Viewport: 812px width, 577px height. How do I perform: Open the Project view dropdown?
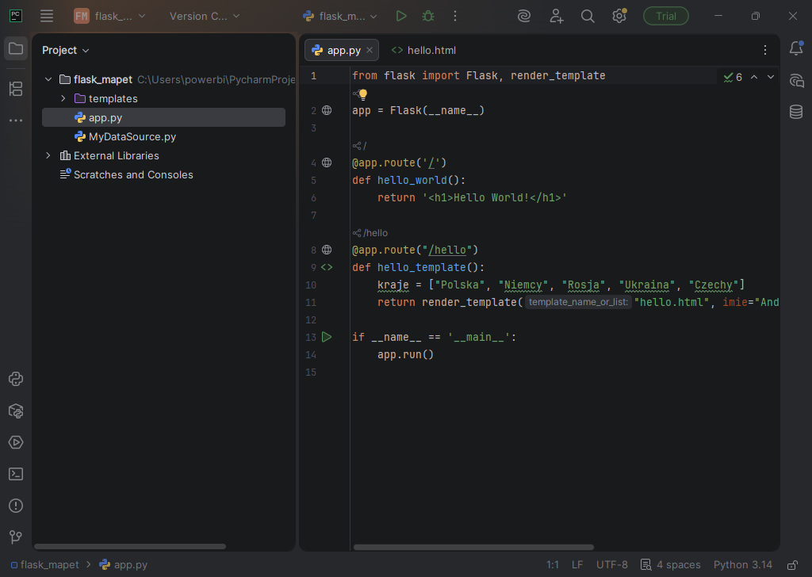(x=65, y=50)
